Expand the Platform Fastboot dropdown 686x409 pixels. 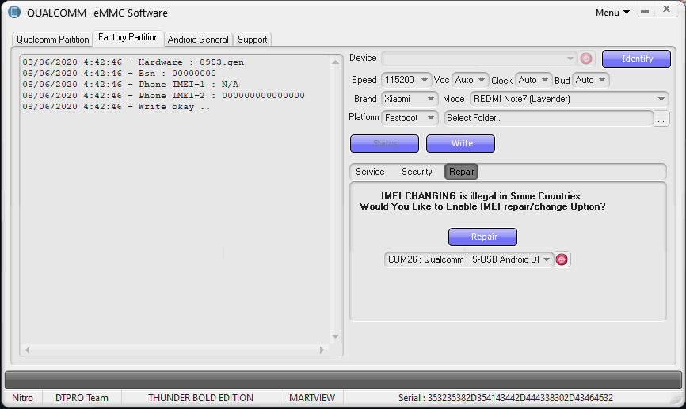[410, 118]
